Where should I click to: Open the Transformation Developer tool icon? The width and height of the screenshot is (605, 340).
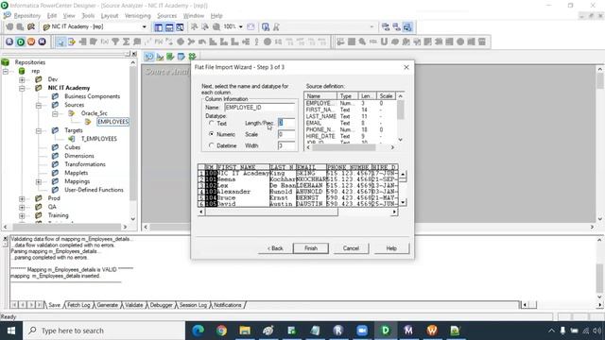[170, 57]
